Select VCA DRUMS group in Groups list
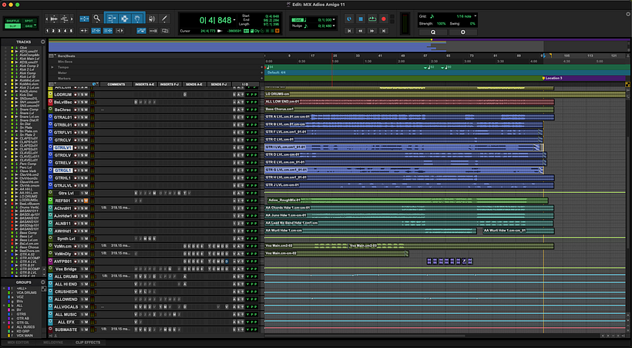This screenshot has height=348, width=632. tap(26, 292)
